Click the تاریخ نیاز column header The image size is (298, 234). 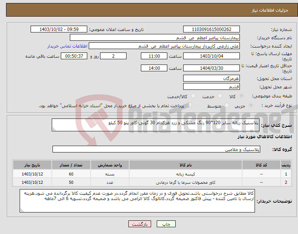32,165
